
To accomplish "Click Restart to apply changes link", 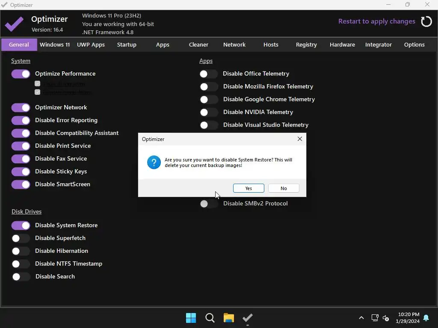I will 376,21.
